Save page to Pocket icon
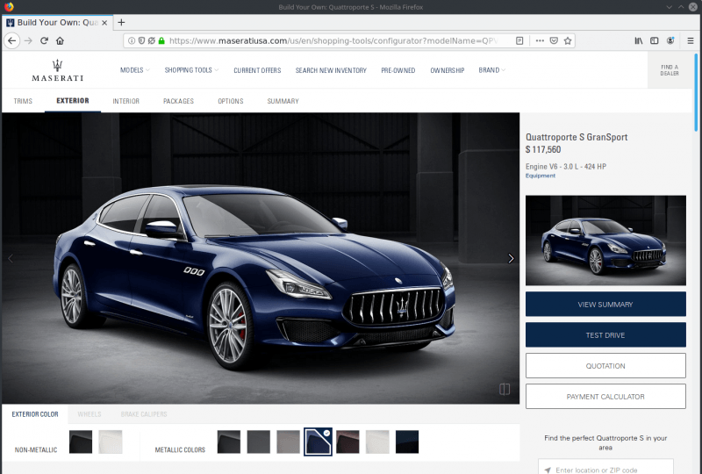 click(x=554, y=40)
